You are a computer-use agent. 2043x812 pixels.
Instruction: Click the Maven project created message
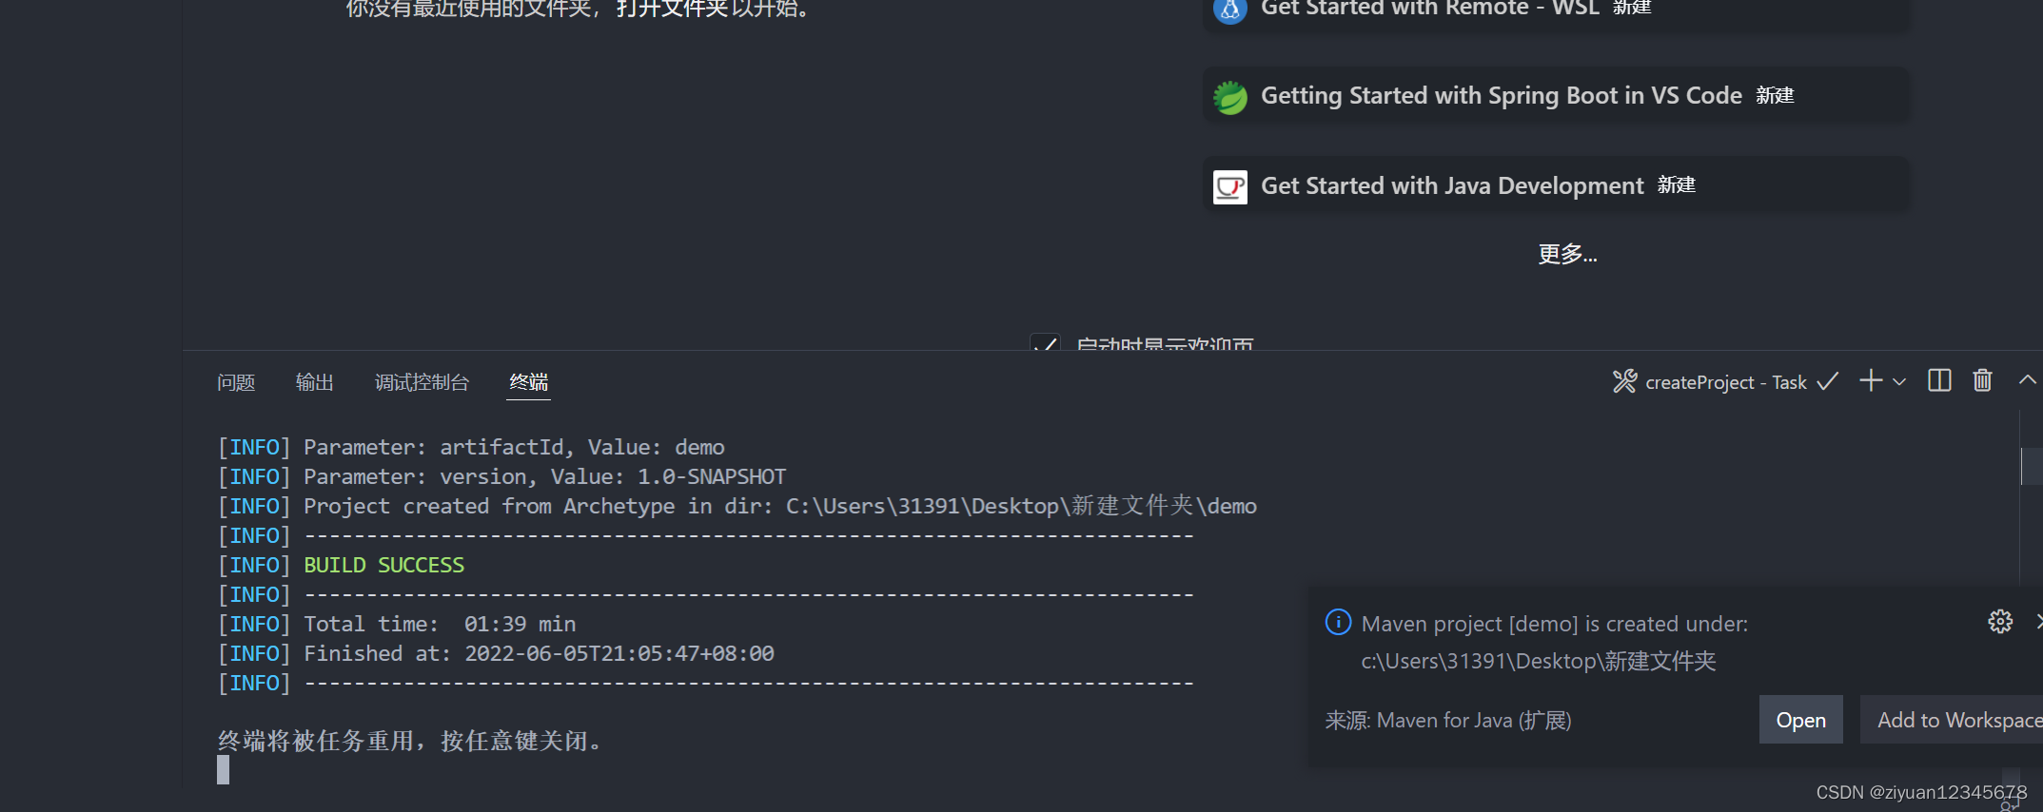coord(1554,642)
